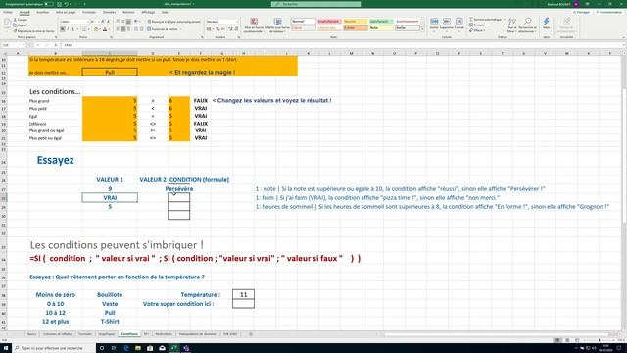Click the Normal view icon in status bar

[x=557, y=340]
